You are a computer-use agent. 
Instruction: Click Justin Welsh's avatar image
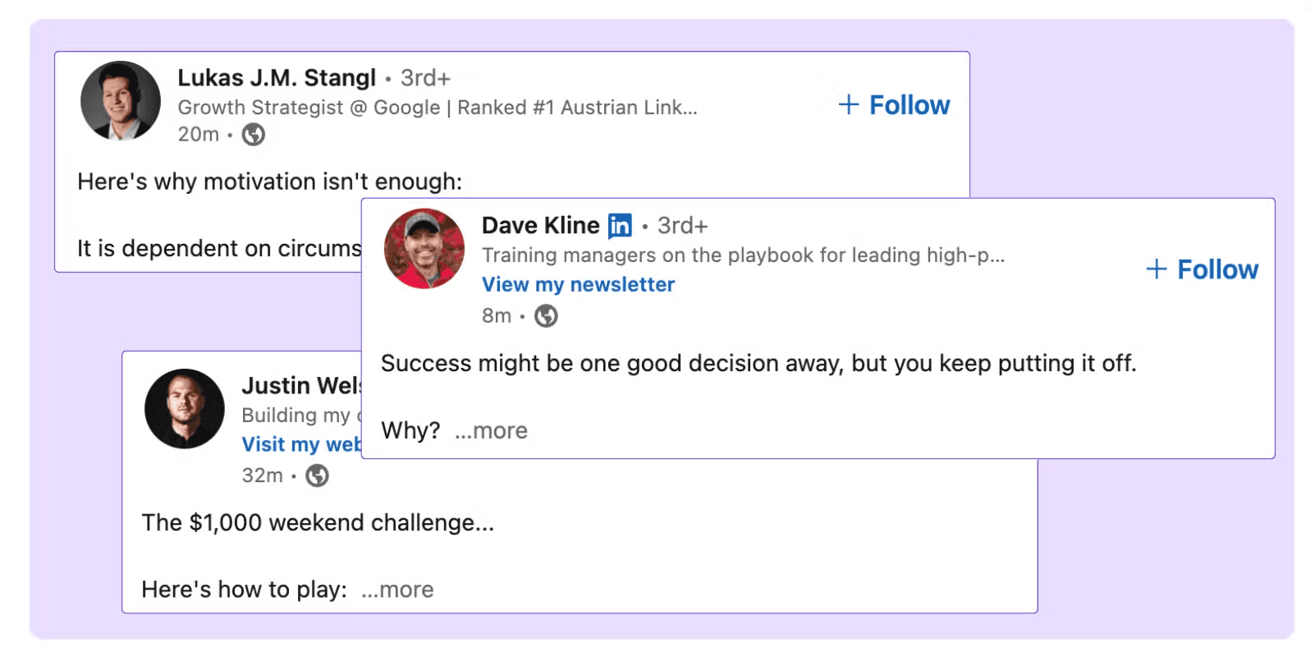[x=185, y=409]
